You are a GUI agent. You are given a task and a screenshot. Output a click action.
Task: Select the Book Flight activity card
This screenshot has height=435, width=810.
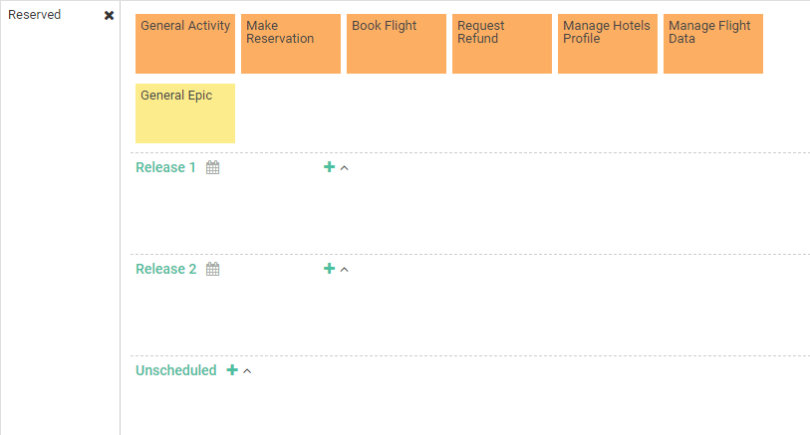397,44
